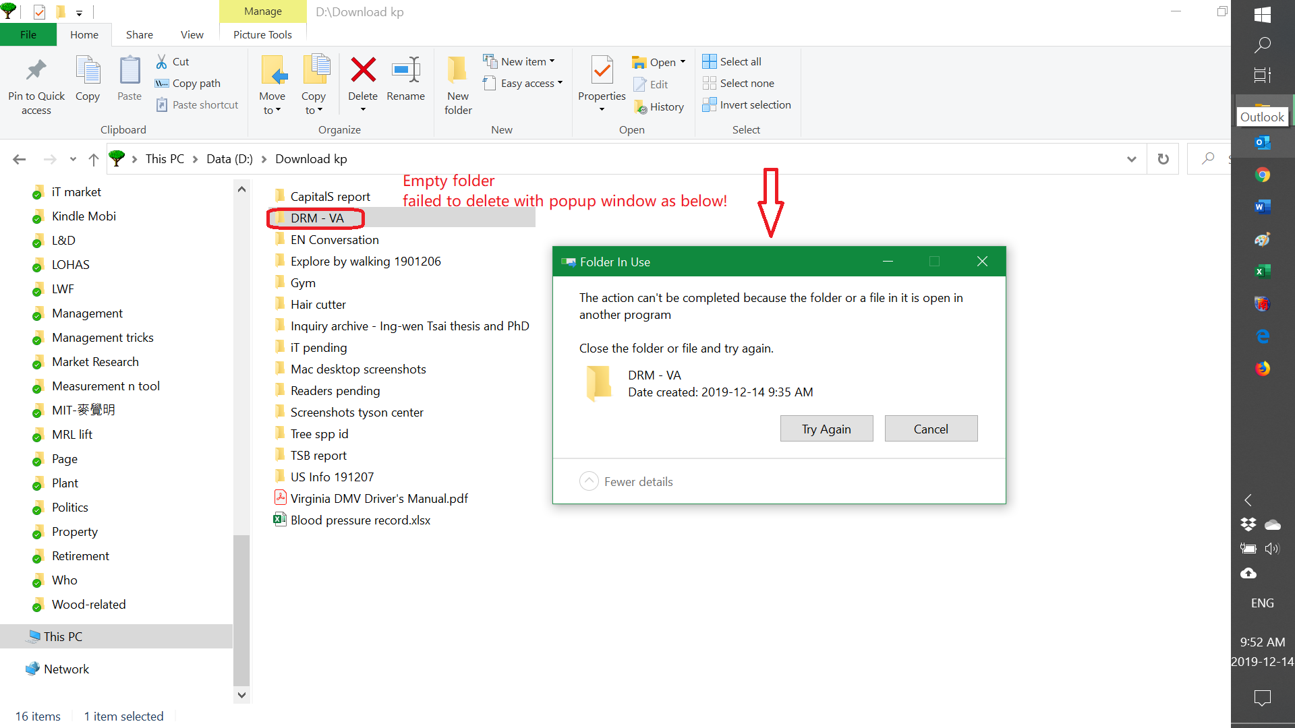Viewport: 1295px width, 728px height.
Task: Open the address bar history dropdown
Action: (x=1132, y=159)
